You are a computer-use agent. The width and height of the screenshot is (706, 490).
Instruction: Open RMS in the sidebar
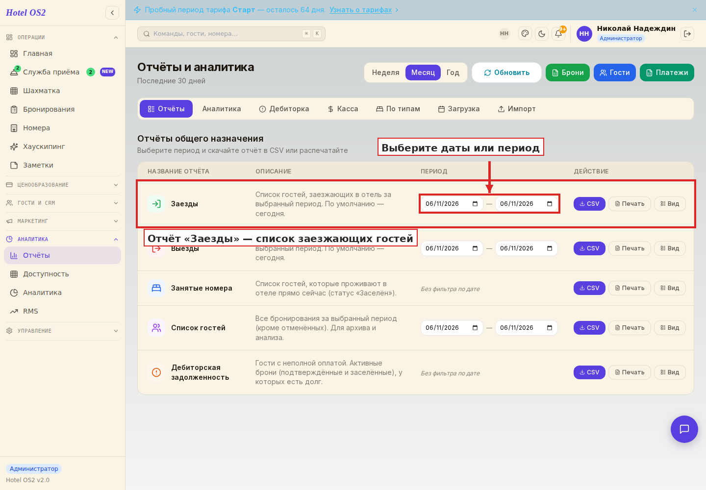tap(62, 311)
